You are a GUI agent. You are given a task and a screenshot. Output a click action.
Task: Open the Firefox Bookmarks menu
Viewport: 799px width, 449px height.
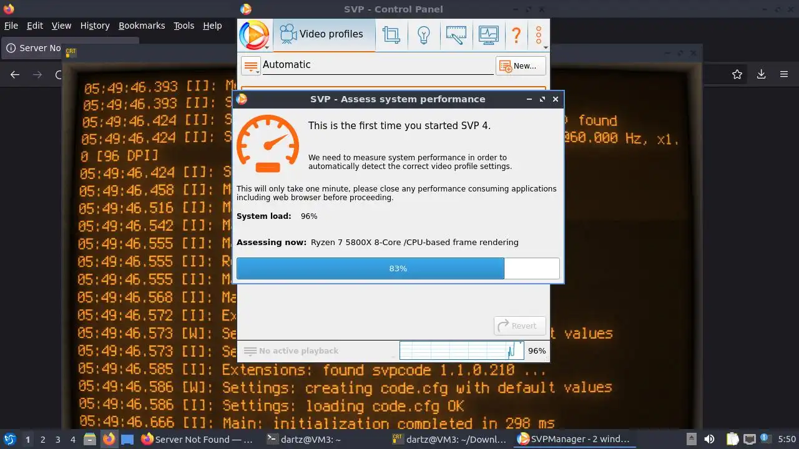(142, 26)
